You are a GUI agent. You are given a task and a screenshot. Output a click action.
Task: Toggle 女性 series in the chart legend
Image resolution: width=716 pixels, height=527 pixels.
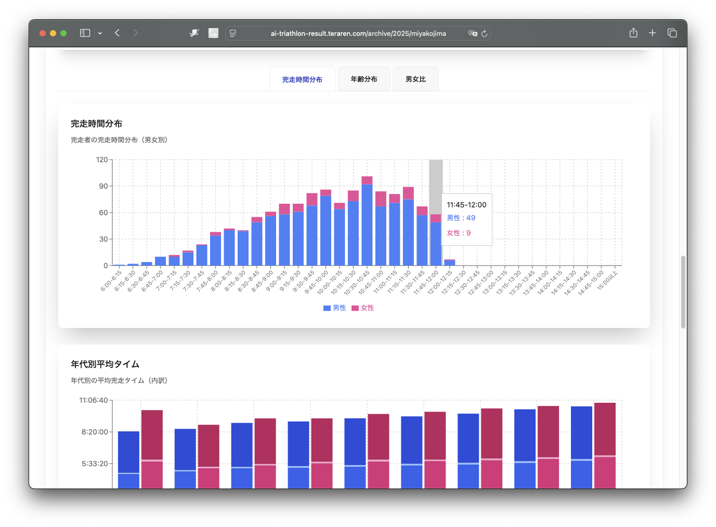click(x=363, y=308)
